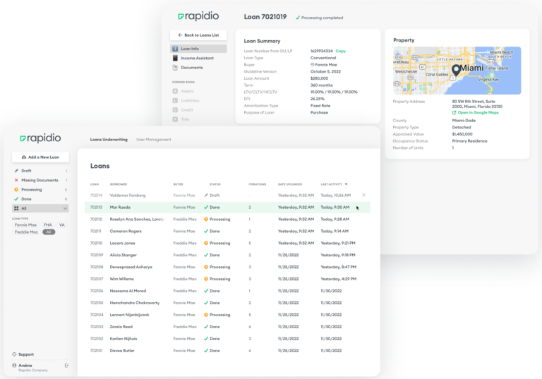
Task: Click Add a New Loan button
Action: 40,157
